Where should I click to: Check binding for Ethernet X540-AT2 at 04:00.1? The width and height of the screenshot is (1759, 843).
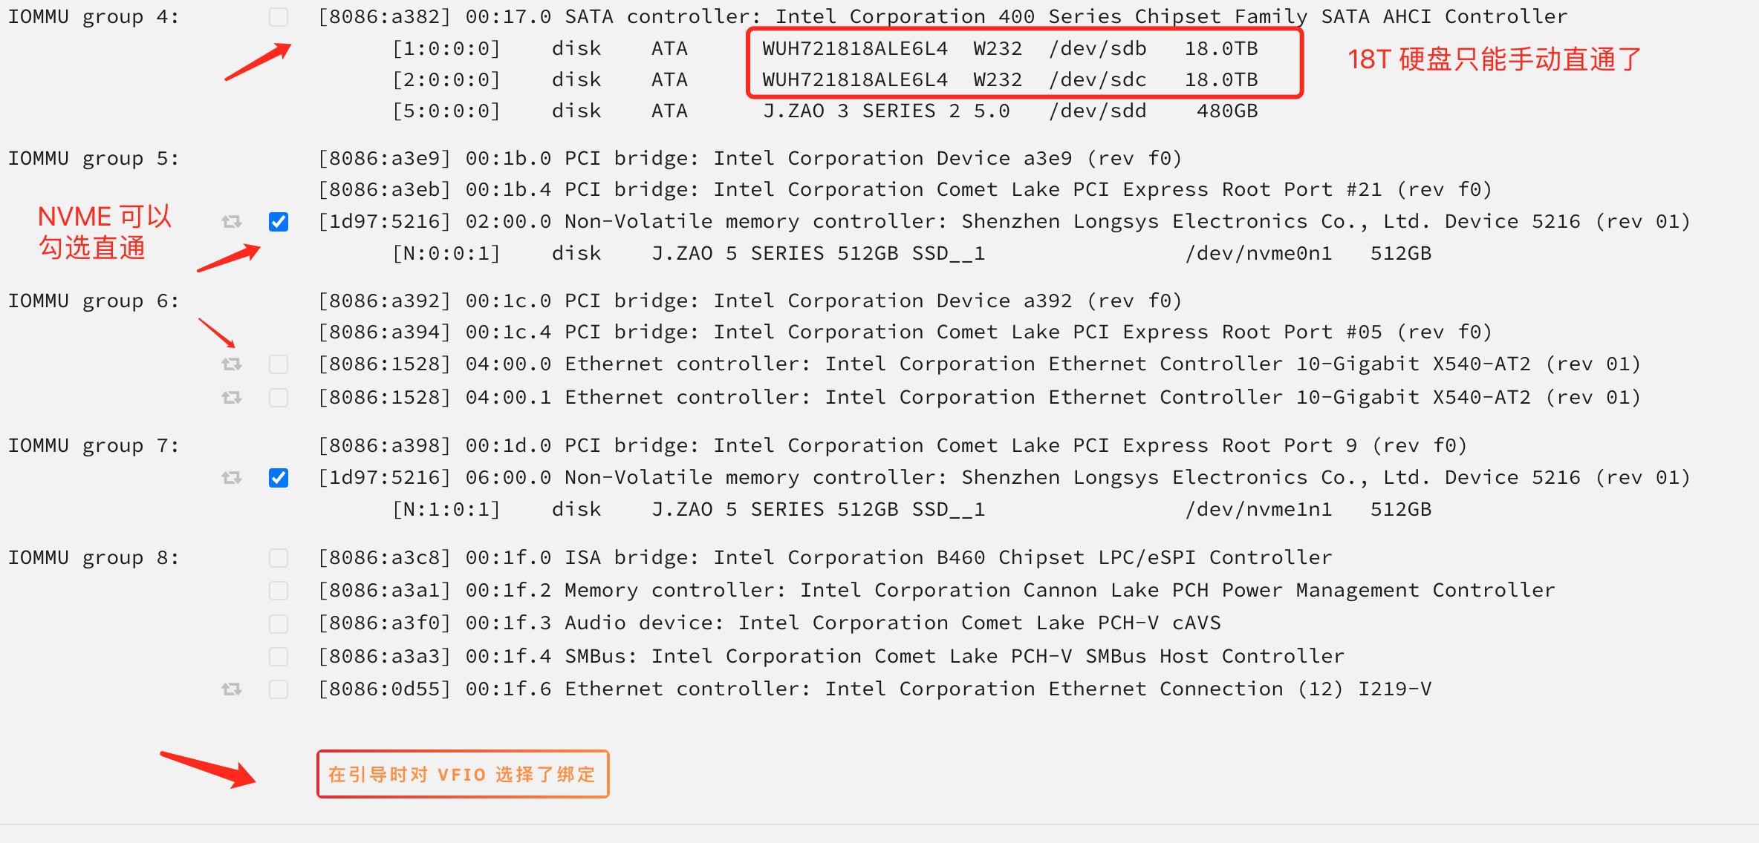(x=279, y=397)
